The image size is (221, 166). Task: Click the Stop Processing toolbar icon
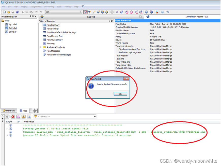click(x=112, y=12)
